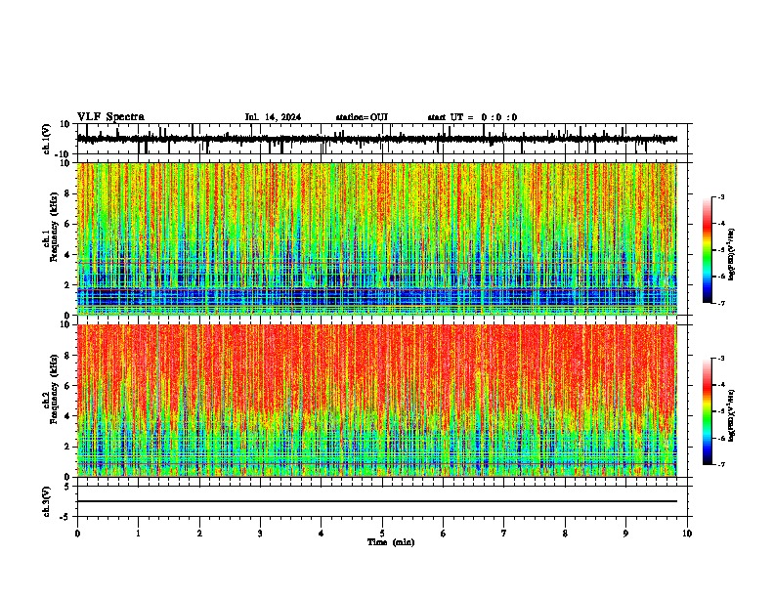
Task: Click the ch.1 color scale bar
Action: pyautogui.click(x=708, y=250)
